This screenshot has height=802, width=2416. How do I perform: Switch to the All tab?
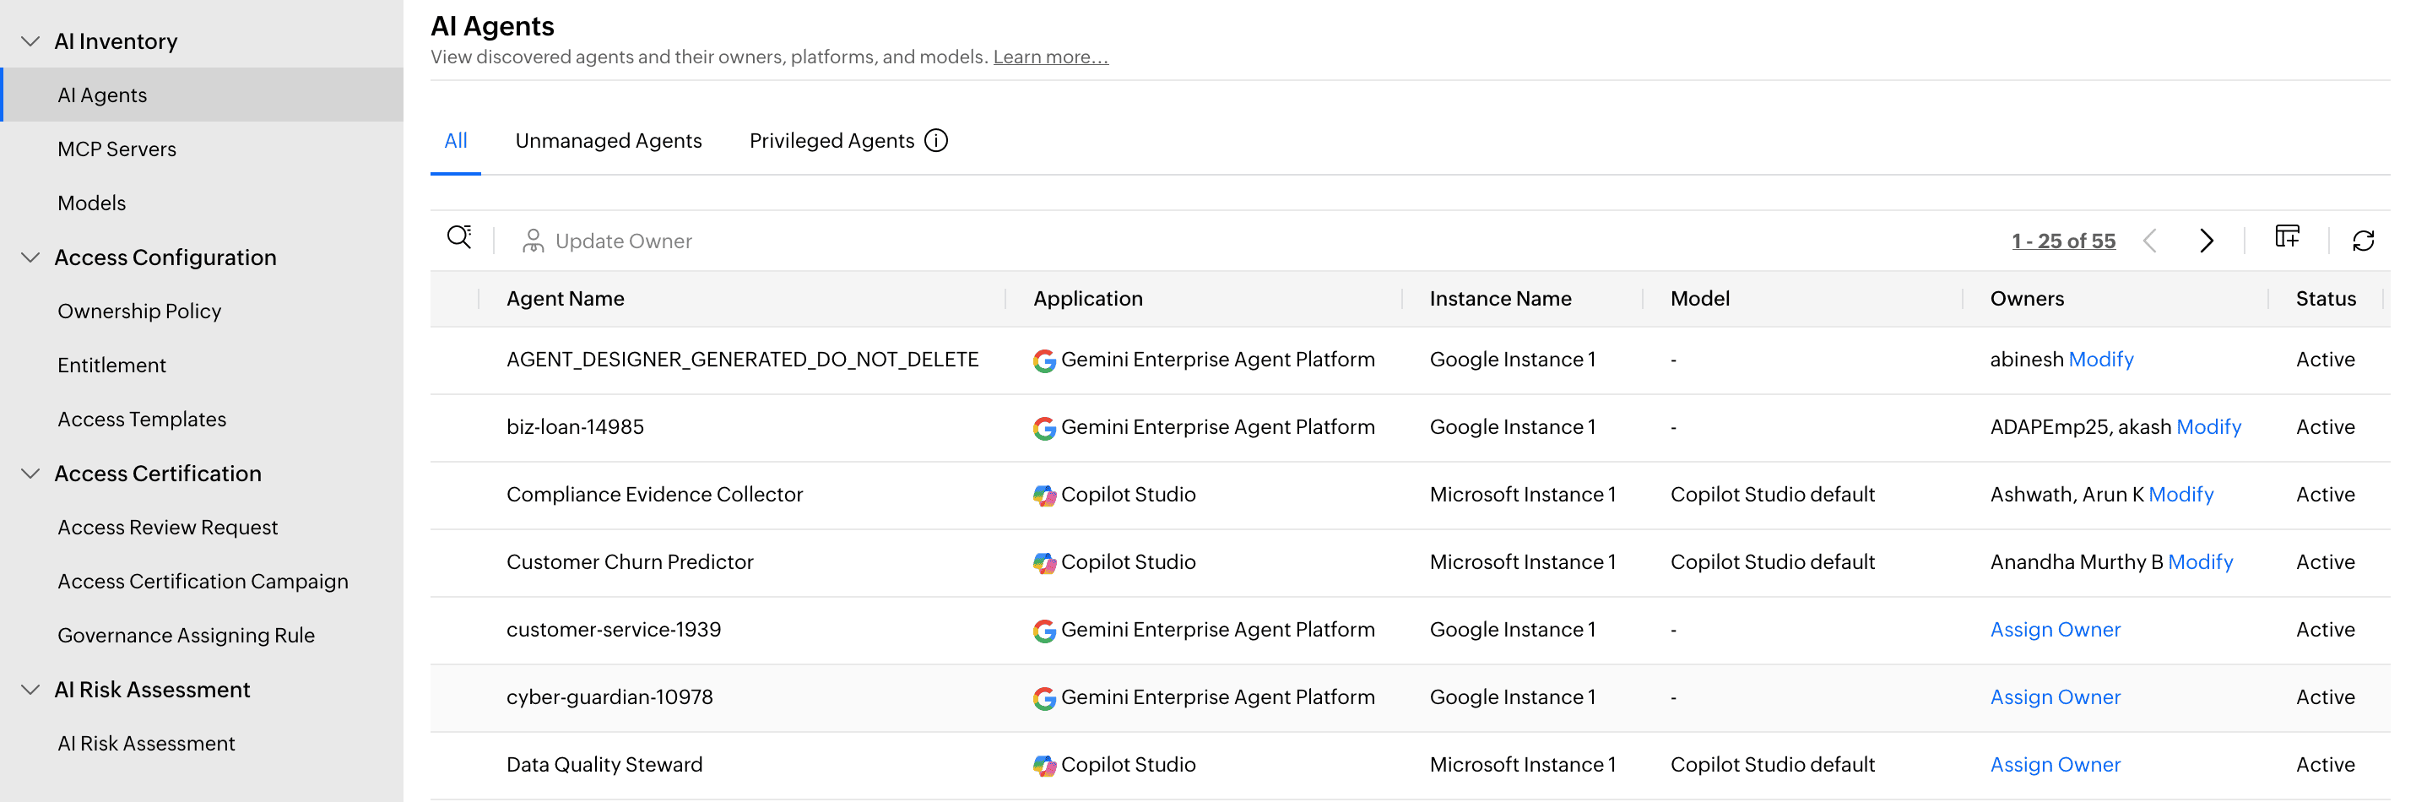pyautogui.click(x=456, y=141)
